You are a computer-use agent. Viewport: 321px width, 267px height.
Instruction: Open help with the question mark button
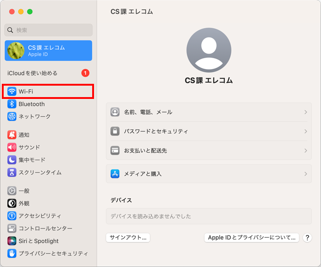click(x=307, y=238)
